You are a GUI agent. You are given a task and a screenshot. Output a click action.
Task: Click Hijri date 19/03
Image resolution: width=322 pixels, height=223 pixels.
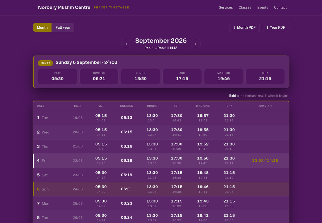click(78, 118)
